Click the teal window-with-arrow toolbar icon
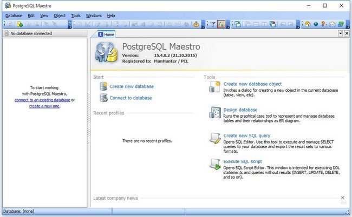352x217 pixels. 238,24
